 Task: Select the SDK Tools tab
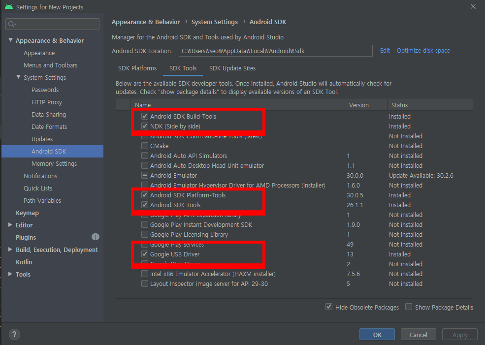coord(183,68)
